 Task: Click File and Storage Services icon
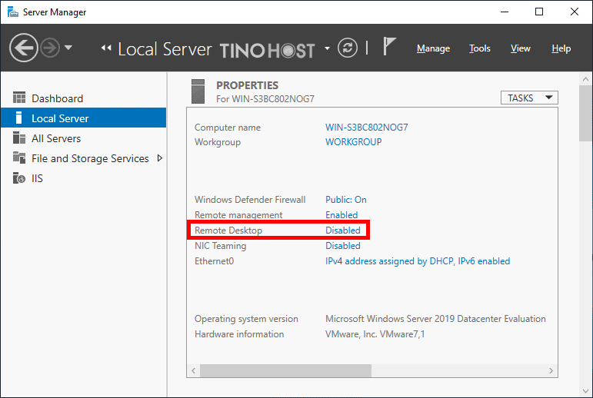click(x=19, y=158)
